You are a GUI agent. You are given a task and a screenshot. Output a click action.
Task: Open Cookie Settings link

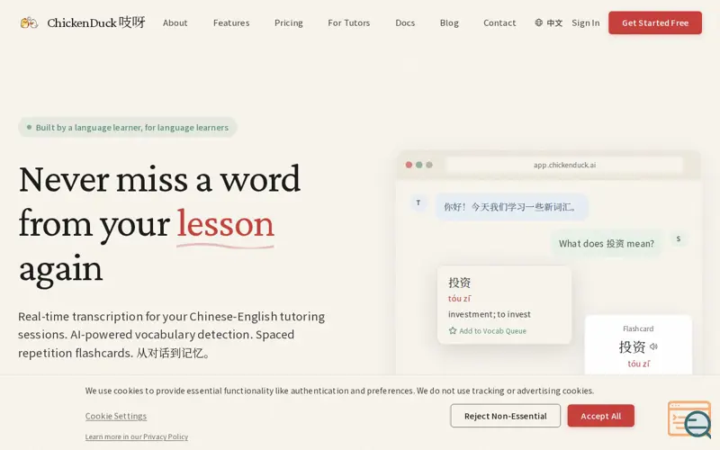pyautogui.click(x=116, y=416)
